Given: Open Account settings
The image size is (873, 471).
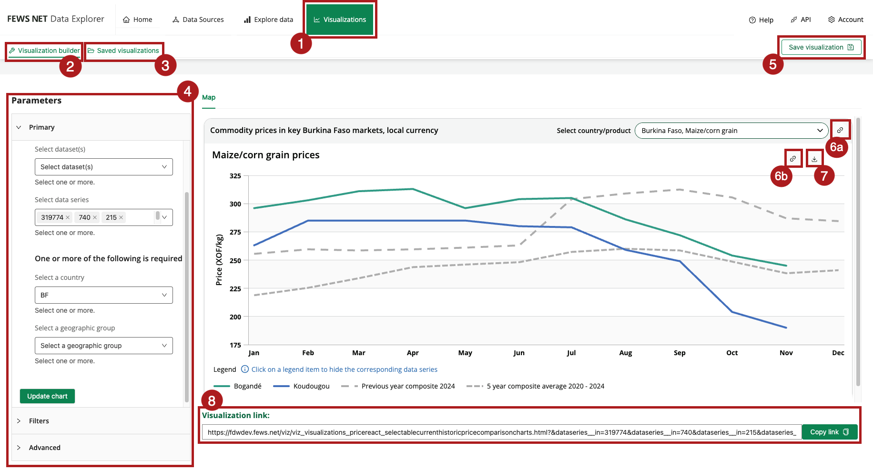Looking at the screenshot, I should coord(846,20).
